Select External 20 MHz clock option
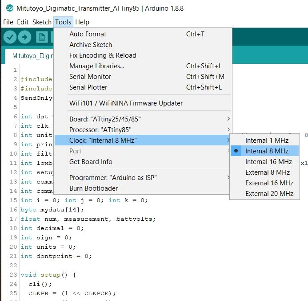The image size is (308, 301). click(264, 194)
